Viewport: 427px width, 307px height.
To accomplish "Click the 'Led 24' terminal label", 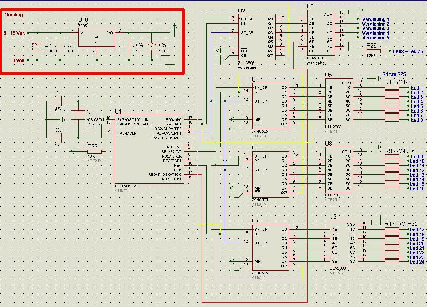I will 417,262.
